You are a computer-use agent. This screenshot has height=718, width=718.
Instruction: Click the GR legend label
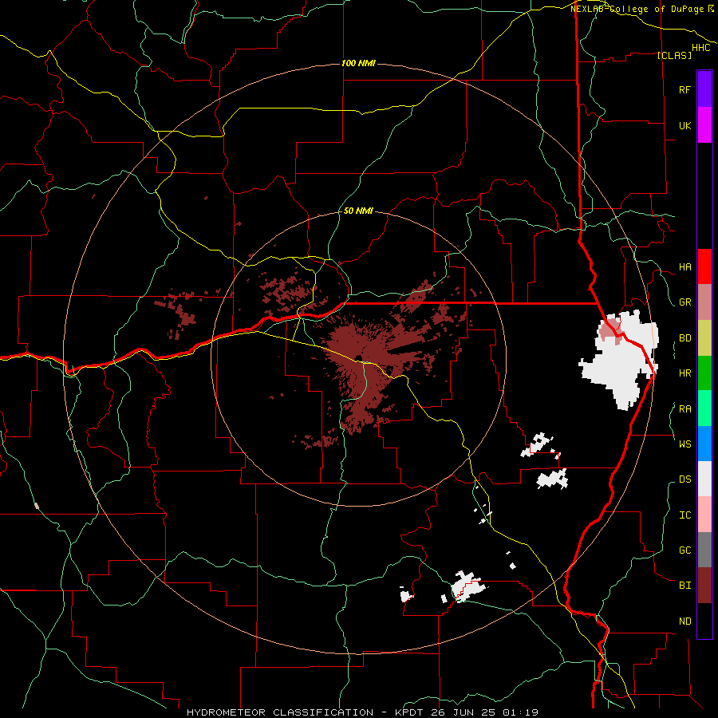click(x=684, y=302)
